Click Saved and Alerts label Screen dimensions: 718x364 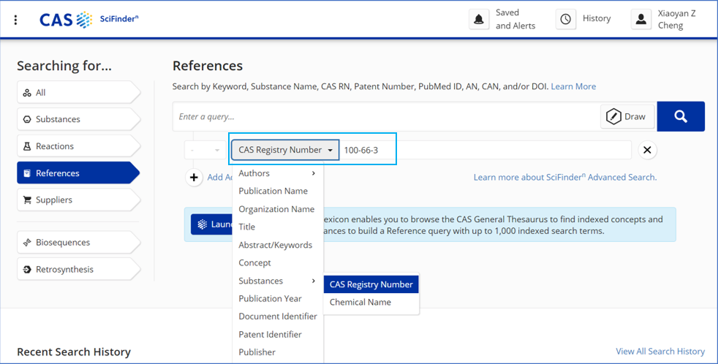pyautogui.click(x=515, y=19)
